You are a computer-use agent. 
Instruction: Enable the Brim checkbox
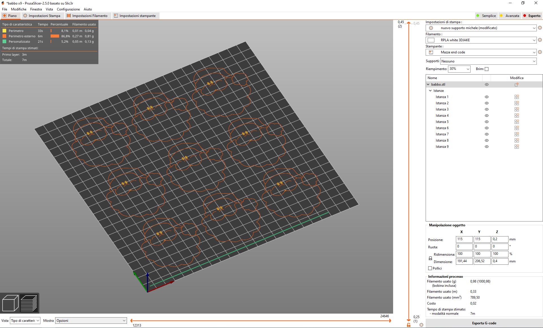point(486,69)
